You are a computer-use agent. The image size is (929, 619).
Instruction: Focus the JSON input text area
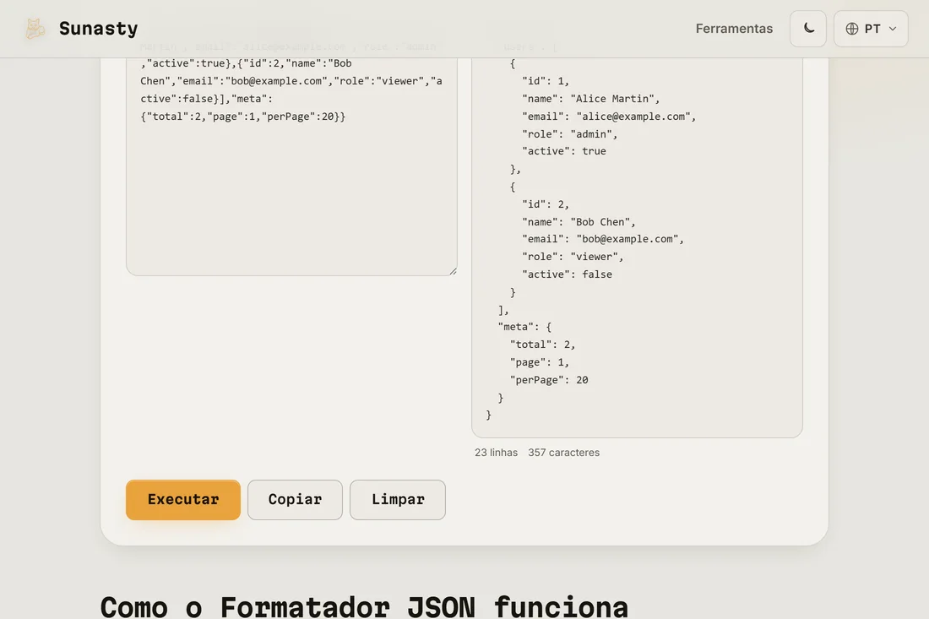(291, 166)
